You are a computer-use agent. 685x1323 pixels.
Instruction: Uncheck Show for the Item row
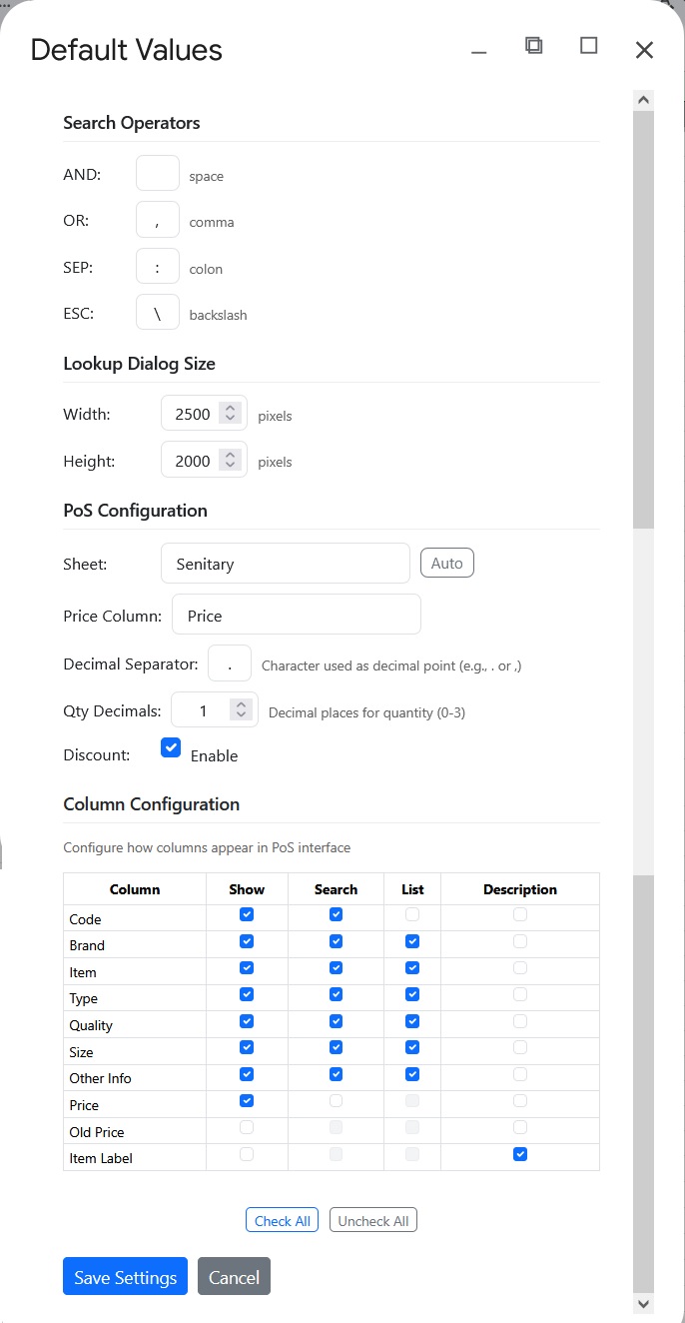click(247, 967)
